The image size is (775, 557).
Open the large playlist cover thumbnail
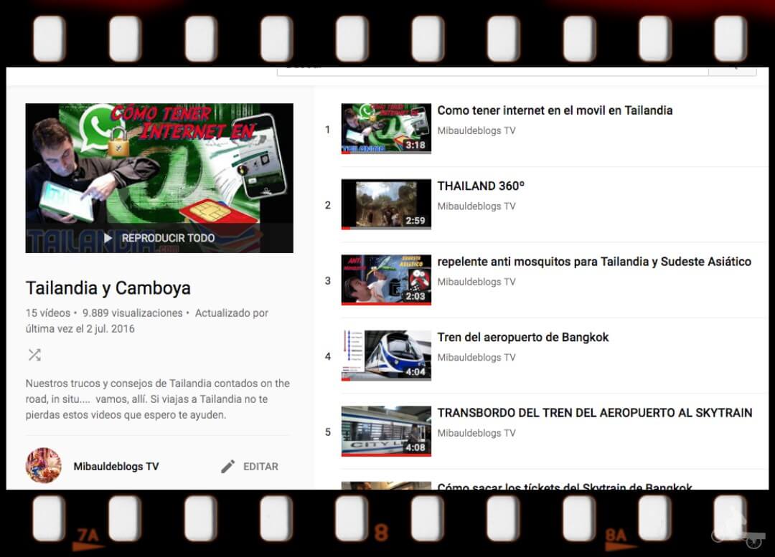[159, 178]
